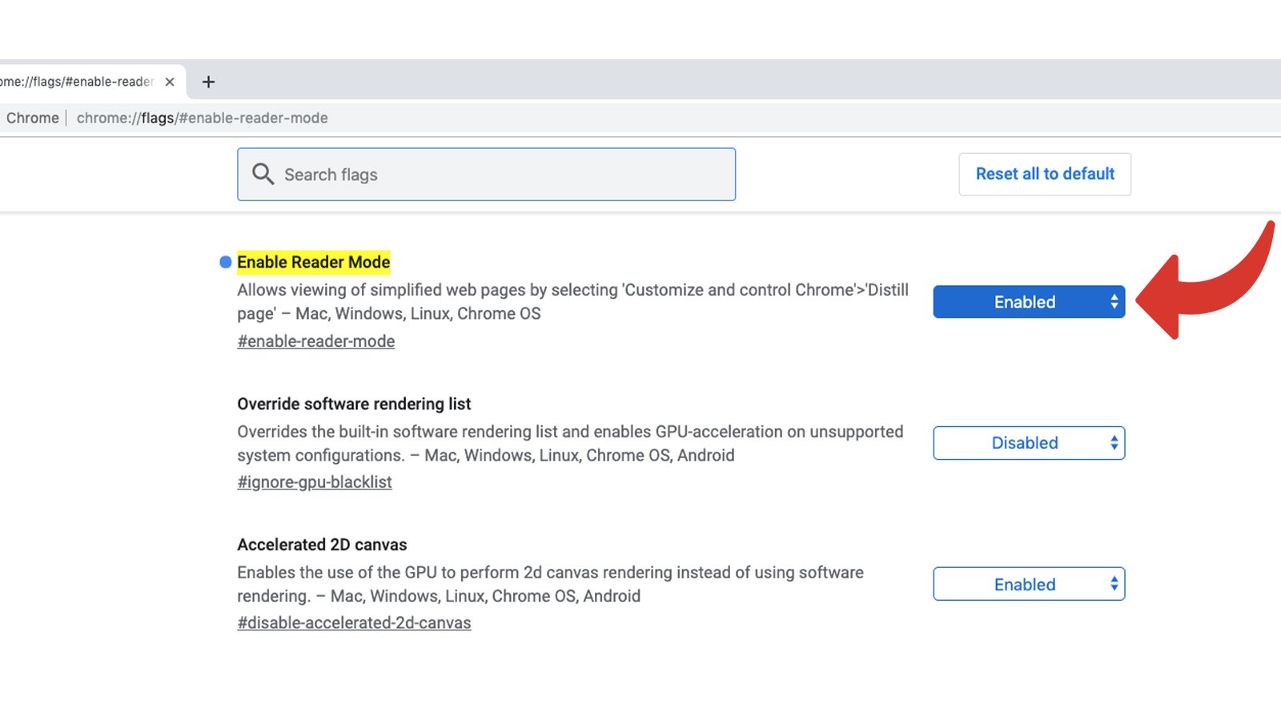Open the Enable Reader Mode status dropdown
This screenshot has width=1281, height=721.
point(1029,302)
